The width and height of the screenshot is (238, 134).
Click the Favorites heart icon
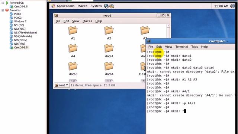(7, 10)
